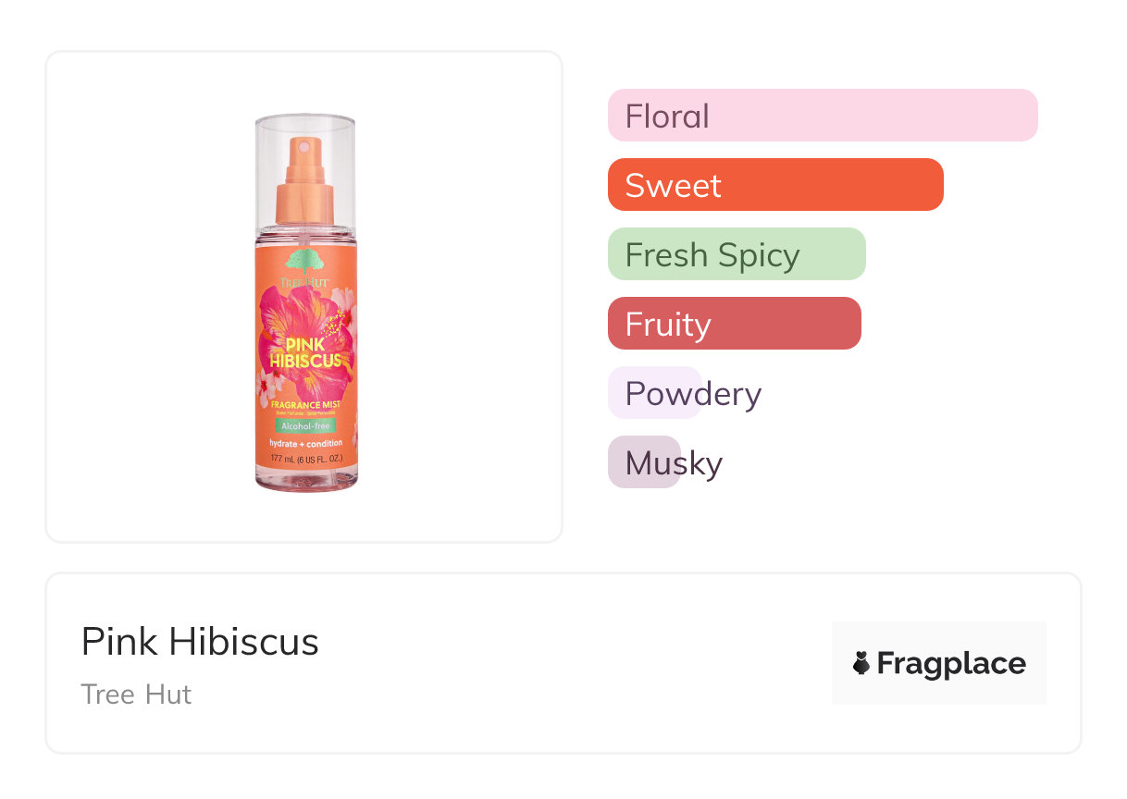Select the Floral accord bar
This screenshot has width=1127, height=799.
coord(822,116)
